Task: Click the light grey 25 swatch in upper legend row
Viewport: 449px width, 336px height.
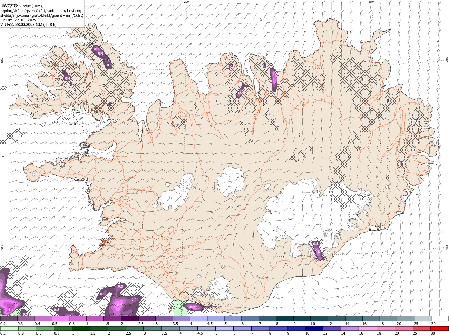Action: [422, 318]
